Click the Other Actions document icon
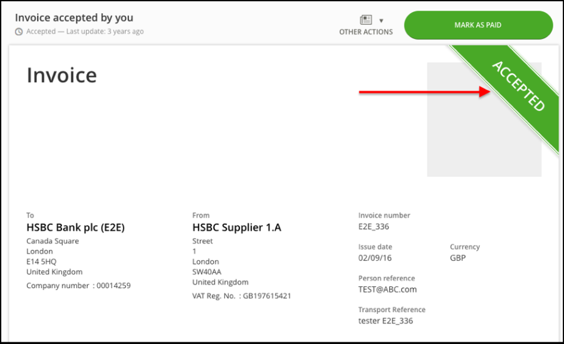 [x=366, y=19]
